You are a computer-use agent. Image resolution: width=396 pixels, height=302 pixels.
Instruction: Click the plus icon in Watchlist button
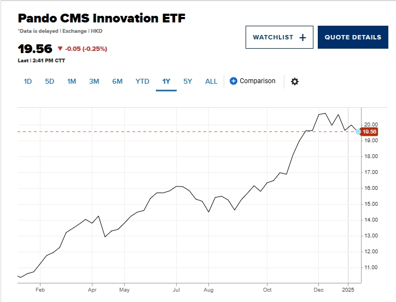coord(303,37)
